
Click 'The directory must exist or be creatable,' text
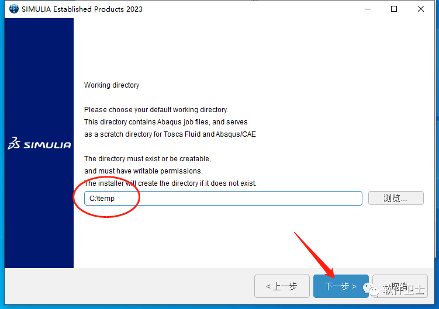147,159
